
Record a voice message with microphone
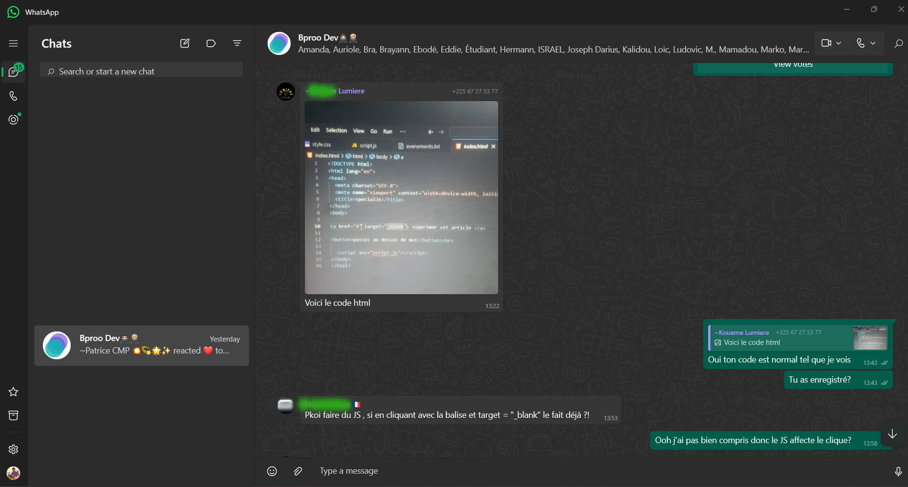898,472
